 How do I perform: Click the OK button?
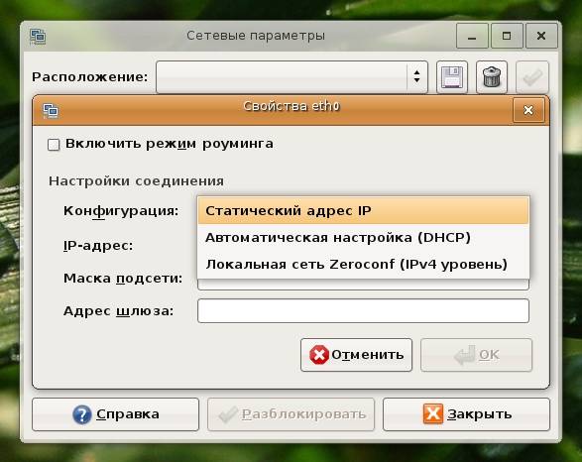(x=476, y=355)
